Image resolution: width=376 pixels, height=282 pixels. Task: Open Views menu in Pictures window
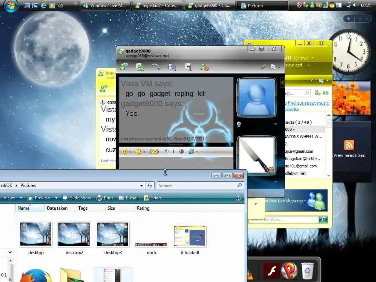9,198
